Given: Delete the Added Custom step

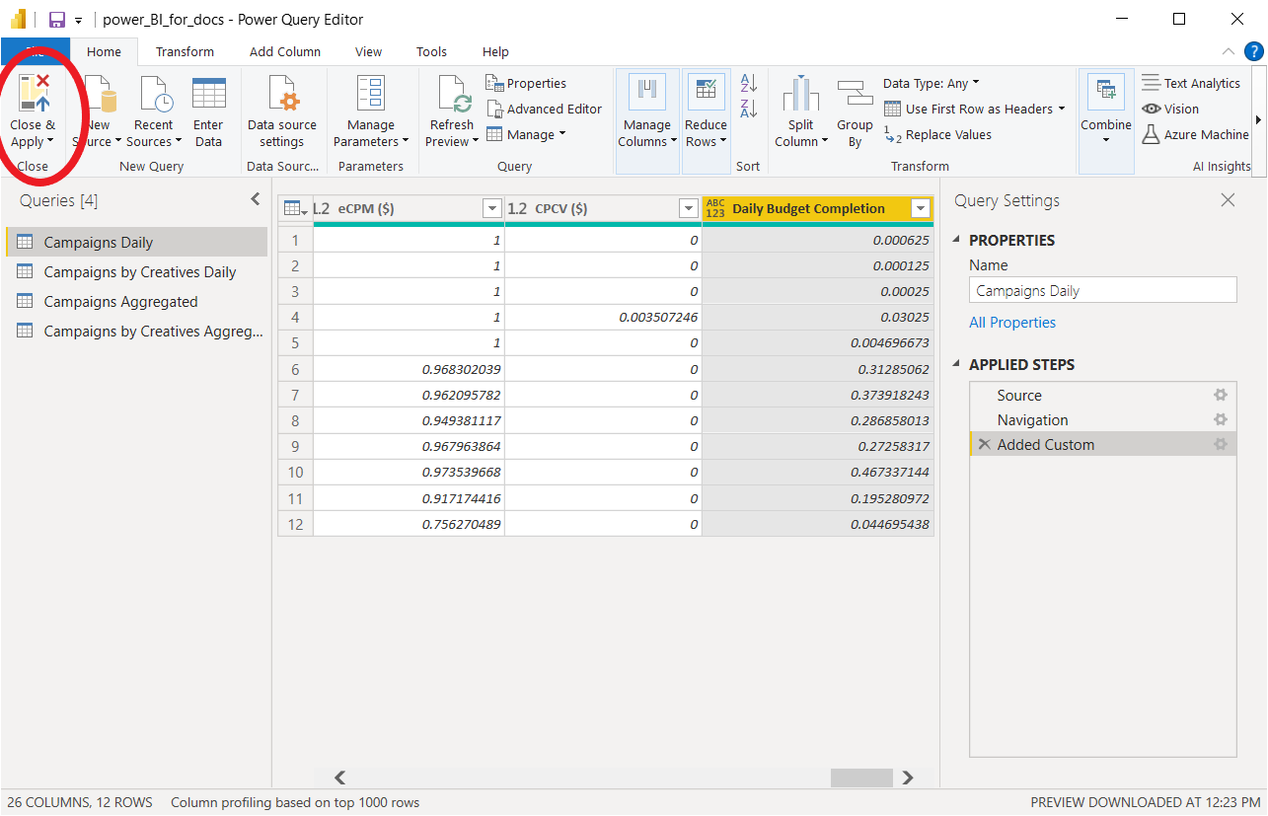Looking at the screenshot, I should (x=984, y=445).
